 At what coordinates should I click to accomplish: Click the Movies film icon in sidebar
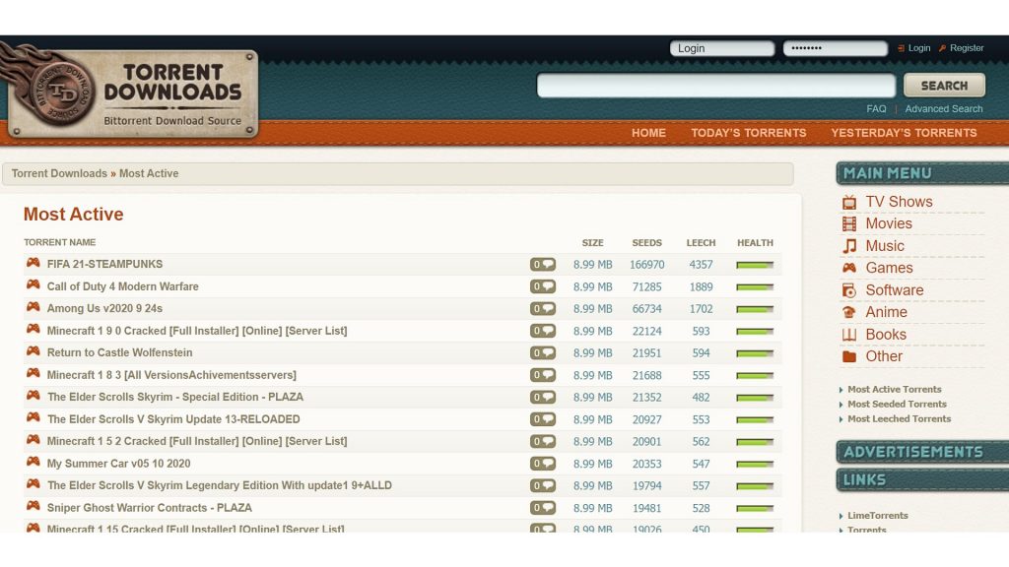pyautogui.click(x=848, y=224)
